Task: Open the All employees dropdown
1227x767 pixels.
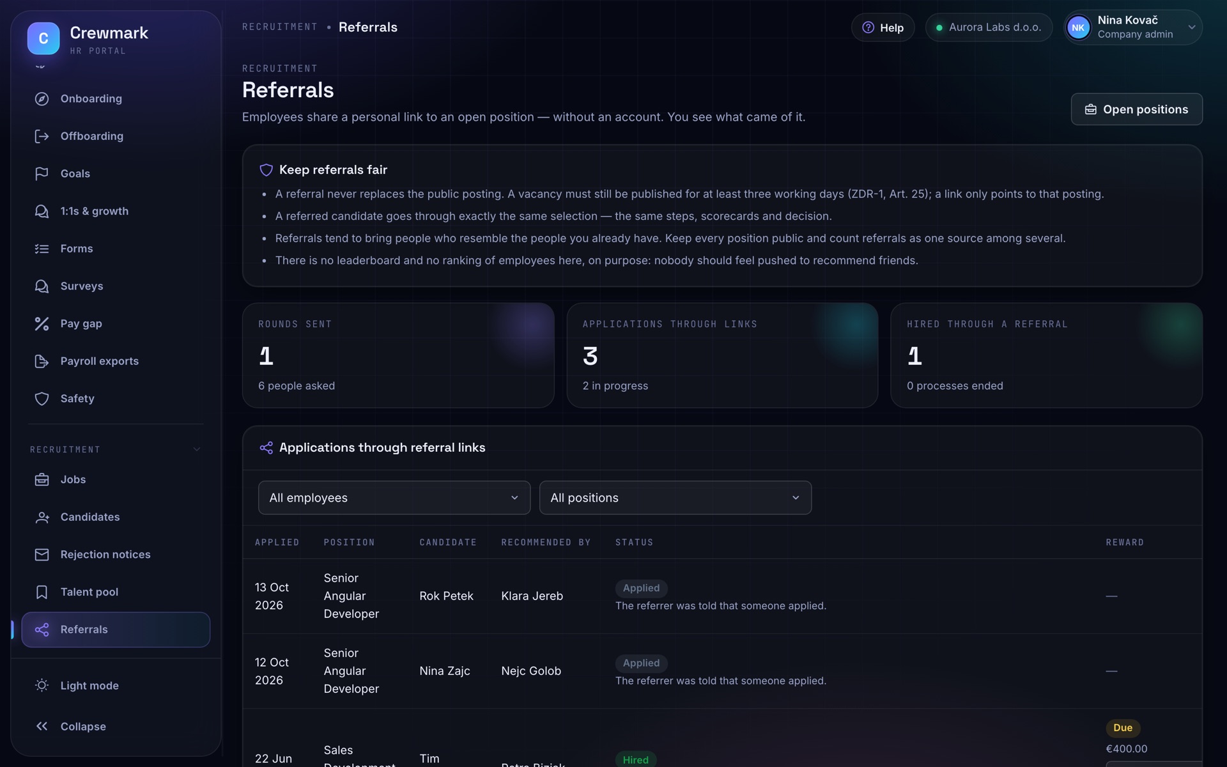Action: [394, 497]
